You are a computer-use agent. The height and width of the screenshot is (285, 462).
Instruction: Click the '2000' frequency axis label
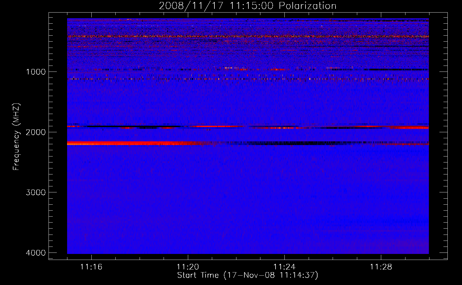tap(36, 132)
